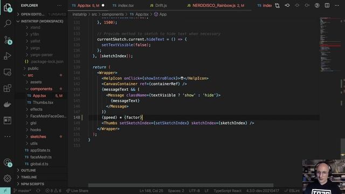Image resolution: width=345 pixels, height=194 pixels.
Task: Click the App symbol in breadcrumbs
Action: pos(161,15)
